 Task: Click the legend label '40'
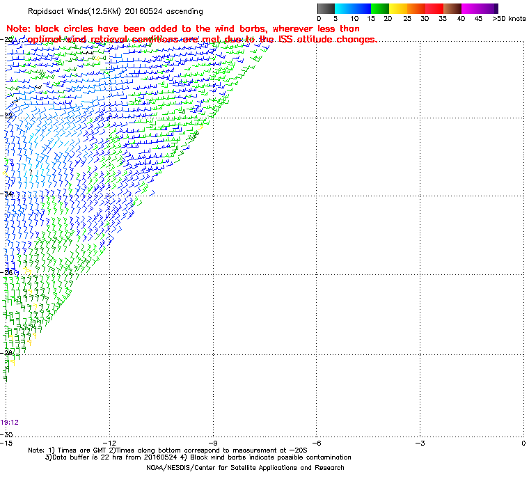[461, 19]
